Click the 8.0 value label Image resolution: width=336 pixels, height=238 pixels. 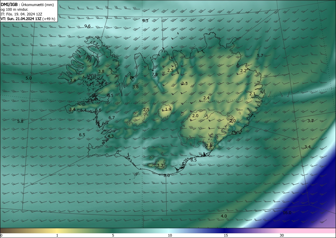(167, 176)
